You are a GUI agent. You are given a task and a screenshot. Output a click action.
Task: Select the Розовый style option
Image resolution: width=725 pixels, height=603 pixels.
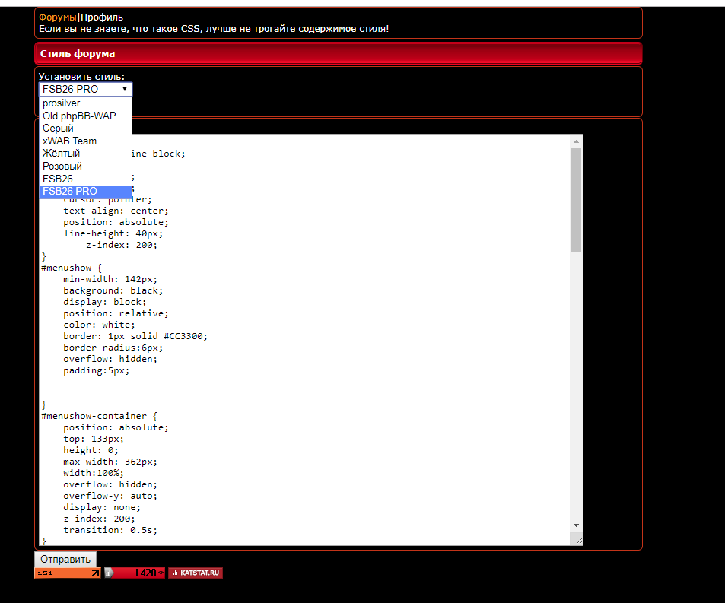62,166
